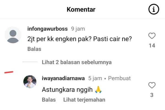This screenshot has width=165, height=110.
Task: Click Lihat terjemahan under the reply
Action: click(x=84, y=100)
